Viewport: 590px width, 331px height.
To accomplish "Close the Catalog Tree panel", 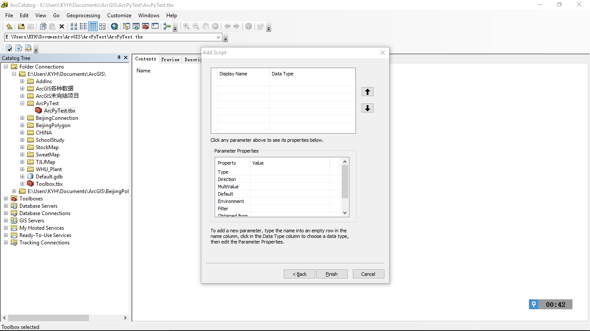I will point(126,58).
